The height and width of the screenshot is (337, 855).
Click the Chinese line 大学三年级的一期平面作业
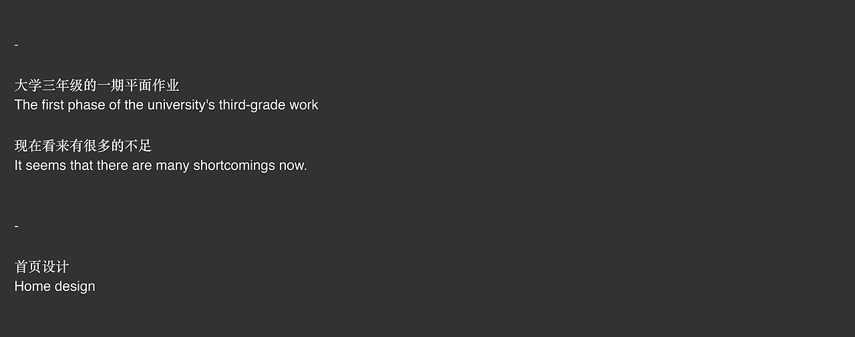click(x=97, y=85)
